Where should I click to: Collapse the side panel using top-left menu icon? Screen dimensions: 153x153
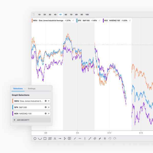click(34, 14)
